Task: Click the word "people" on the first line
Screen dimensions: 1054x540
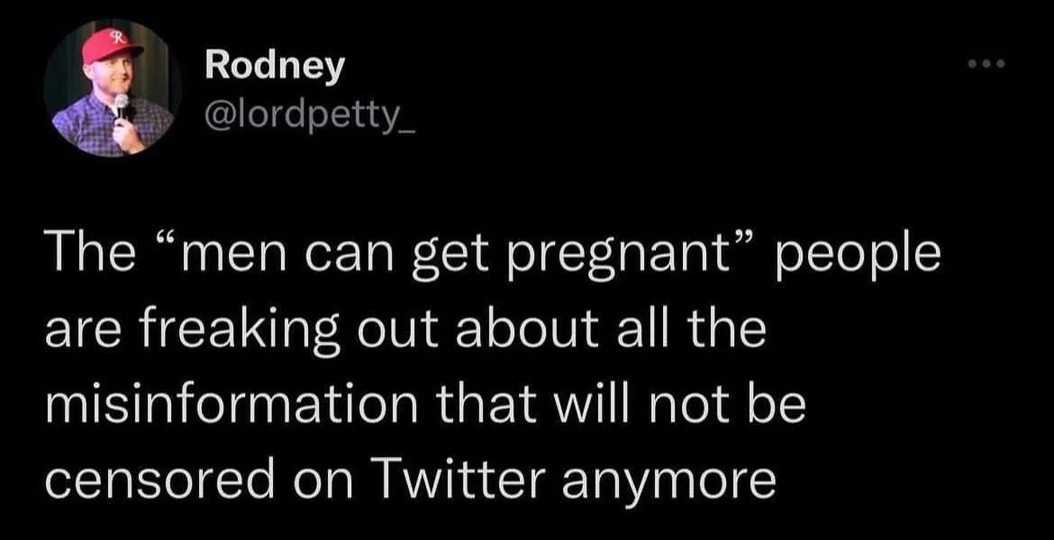Action: coord(858,259)
